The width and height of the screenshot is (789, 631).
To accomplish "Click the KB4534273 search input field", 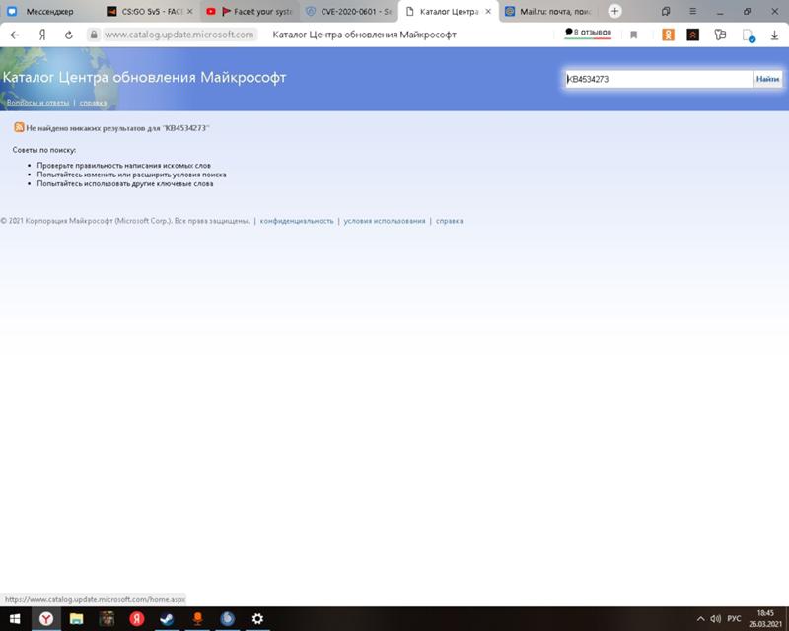I will 659,79.
